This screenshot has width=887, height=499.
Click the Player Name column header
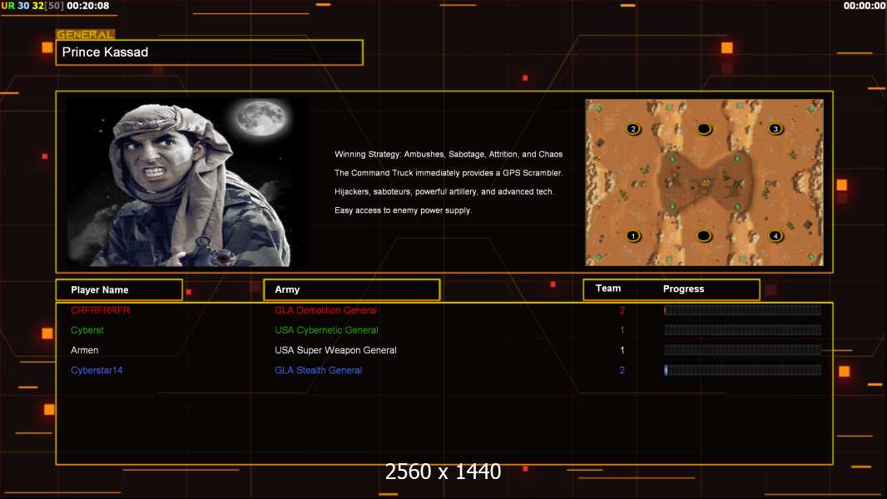pos(118,289)
